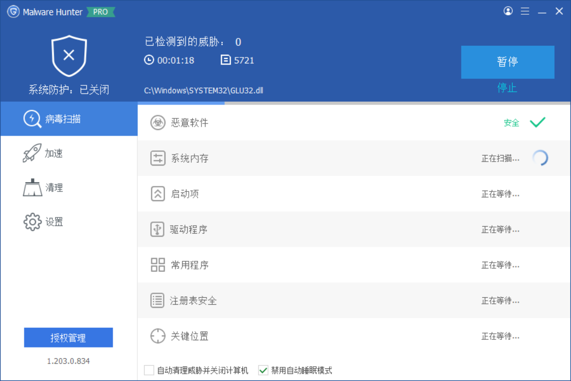Click the 安全 status text
The height and width of the screenshot is (381, 571).
click(x=511, y=123)
